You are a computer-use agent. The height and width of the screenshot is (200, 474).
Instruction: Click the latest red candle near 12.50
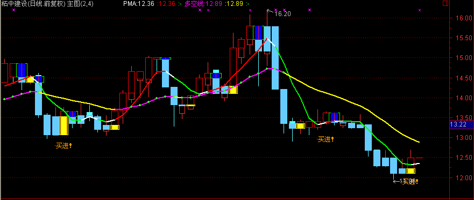411,161
